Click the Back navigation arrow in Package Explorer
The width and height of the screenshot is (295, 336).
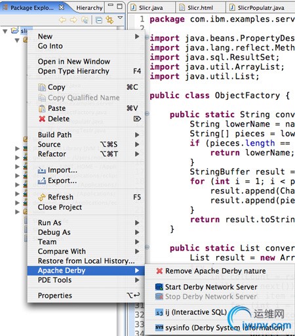point(62,20)
